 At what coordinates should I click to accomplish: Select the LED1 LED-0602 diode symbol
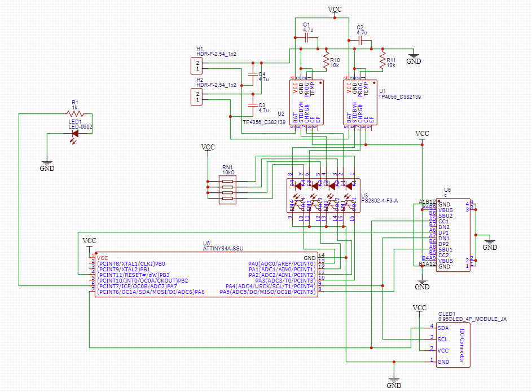[x=75, y=134]
